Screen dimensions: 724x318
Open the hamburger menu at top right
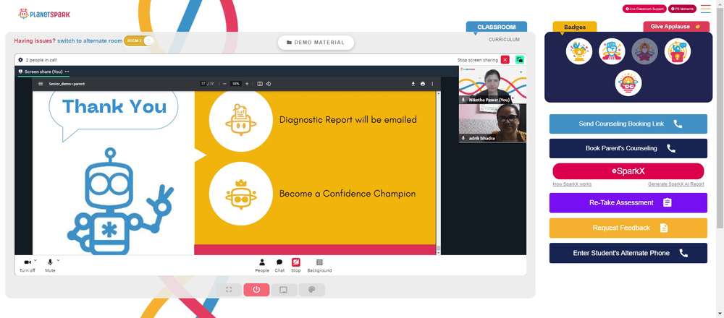click(705, 9)
